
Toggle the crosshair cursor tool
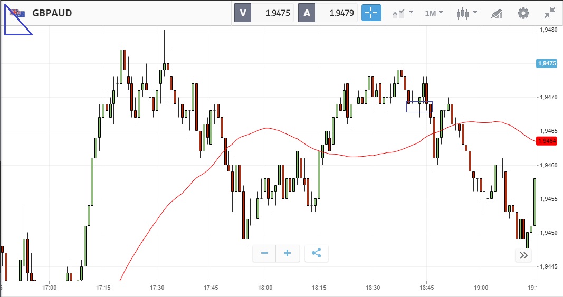pos(371,13)
